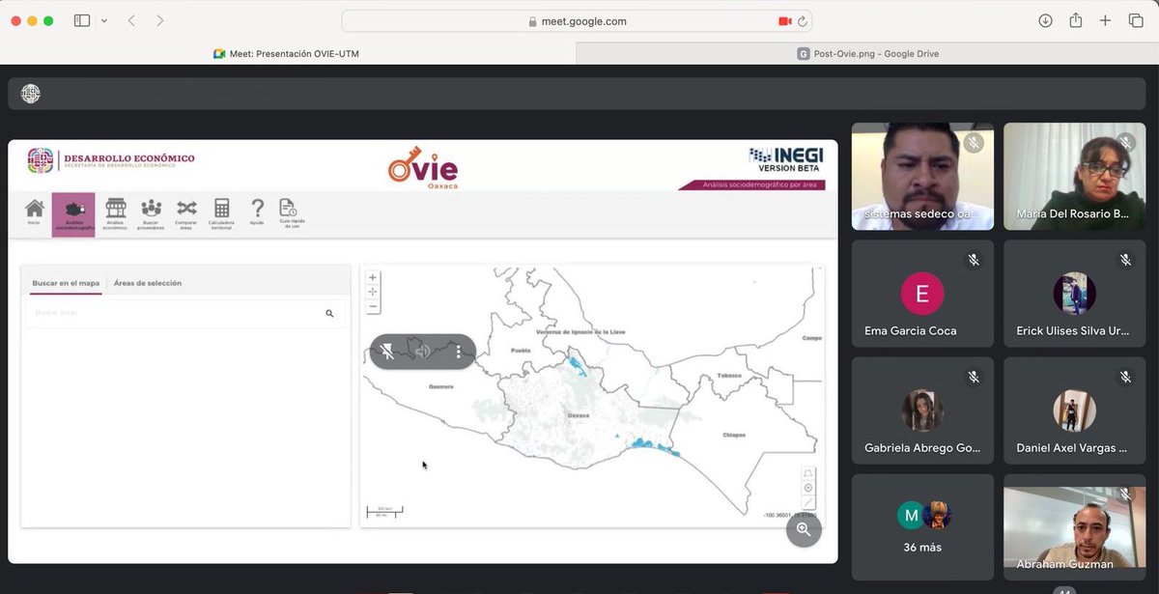The width and height of the screenshot is (1159, 594).
Task: Unpin the presentation with the pin icon
Action: click(x=387, y=352)
